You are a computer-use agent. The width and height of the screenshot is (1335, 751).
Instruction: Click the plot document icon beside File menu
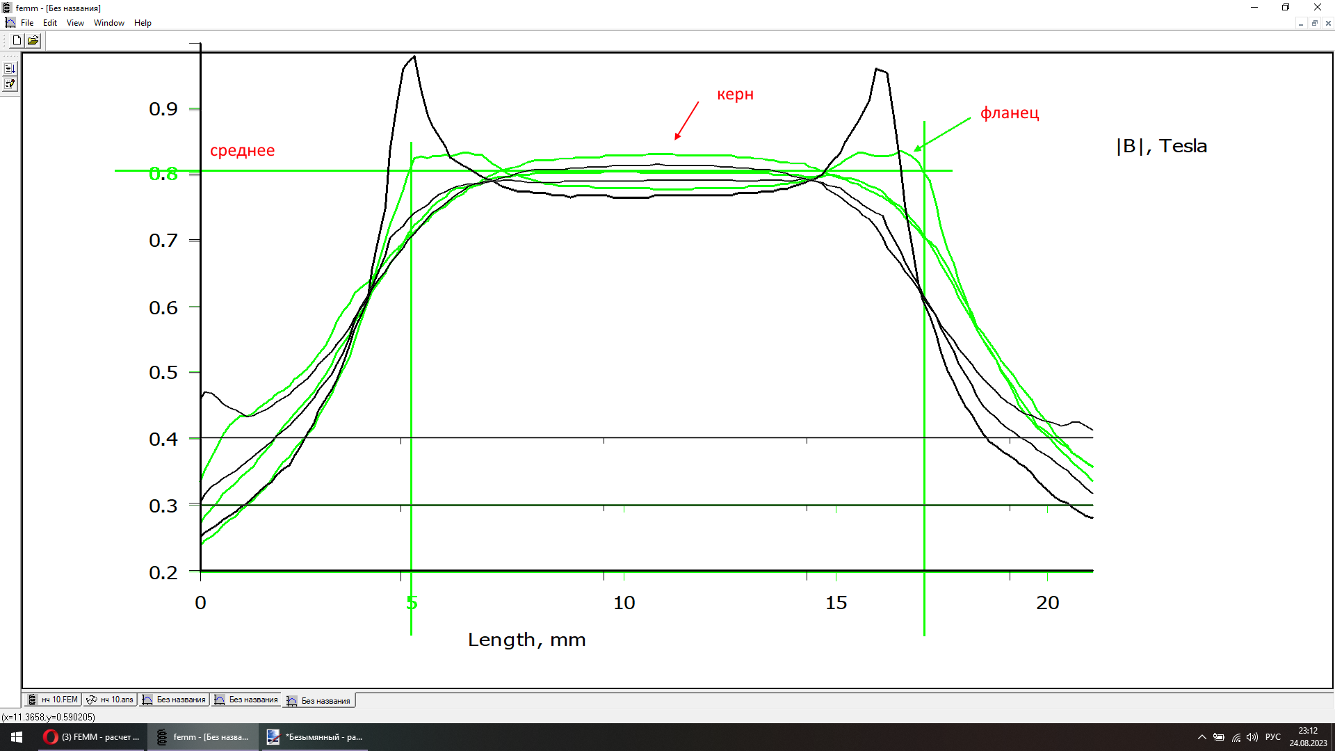10,23
